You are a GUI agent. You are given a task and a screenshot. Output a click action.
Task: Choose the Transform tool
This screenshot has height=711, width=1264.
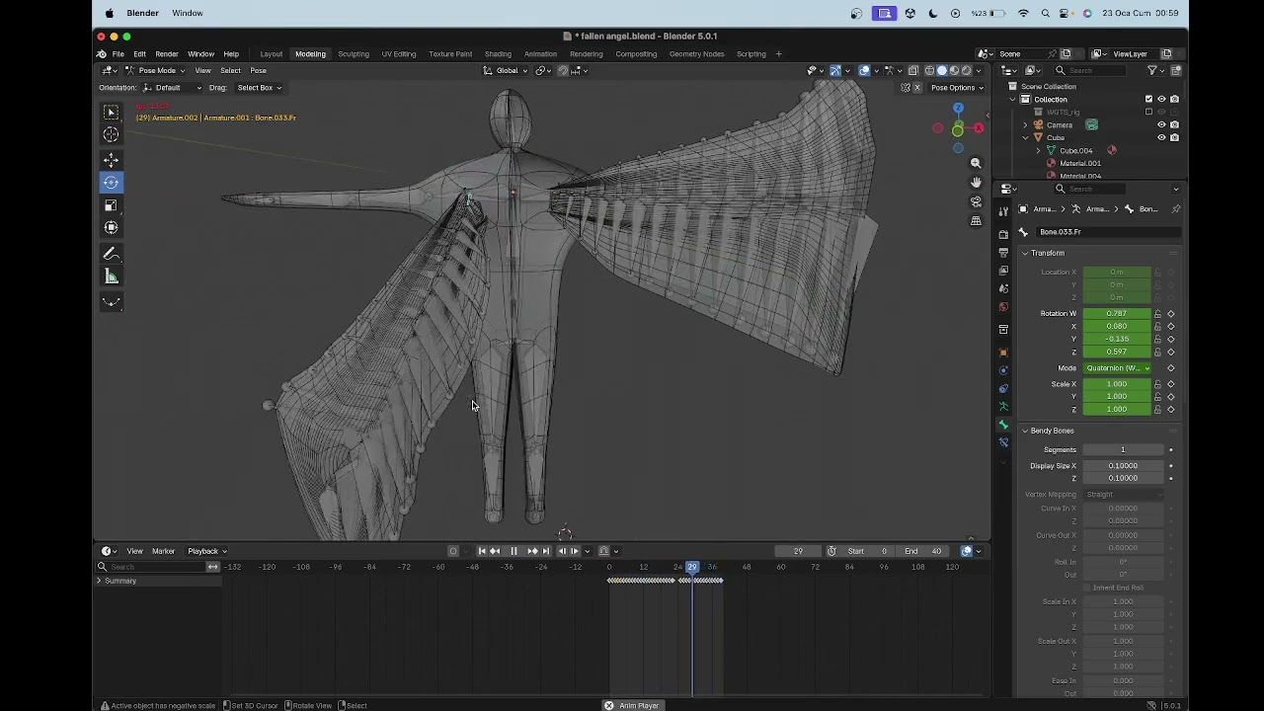[x=111, y=228]
